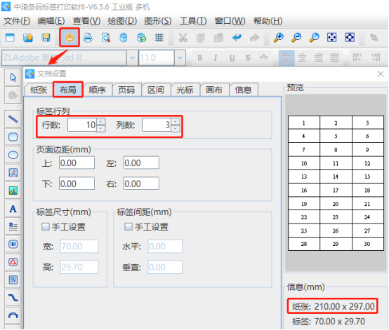Enable manual setting for label size
389x330 pixels.
(x=46, y=226)
